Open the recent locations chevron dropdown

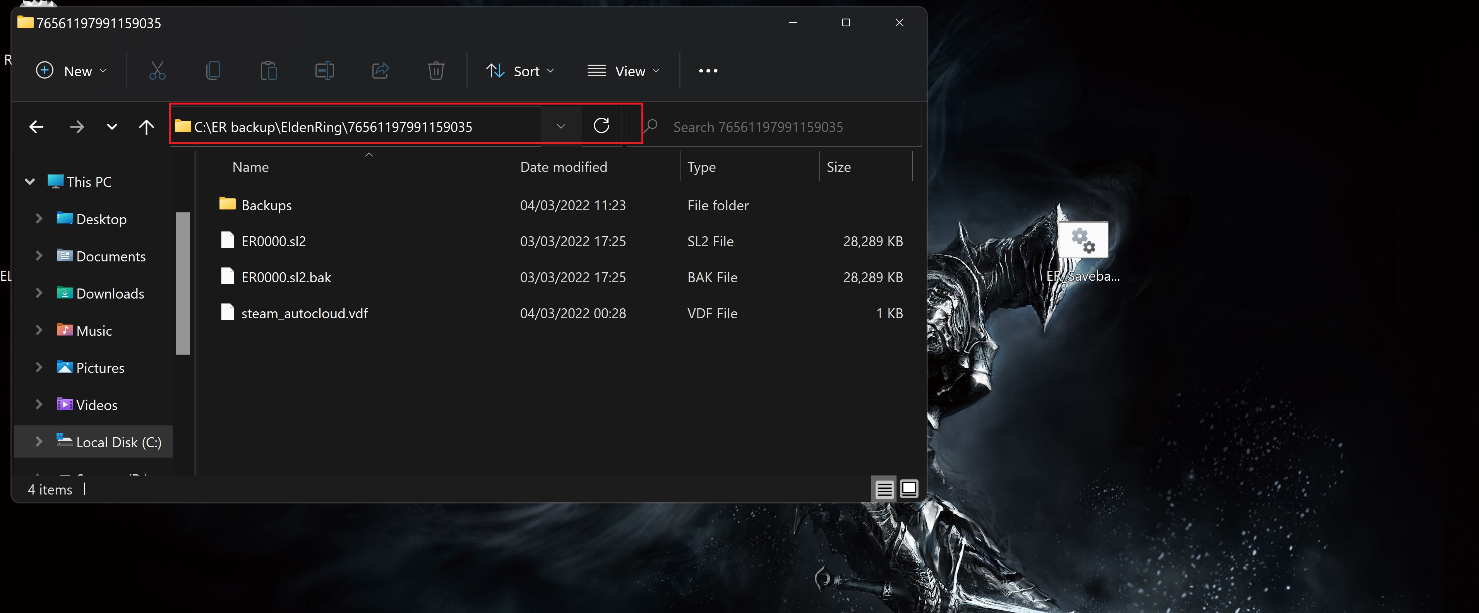coord(112,127)
